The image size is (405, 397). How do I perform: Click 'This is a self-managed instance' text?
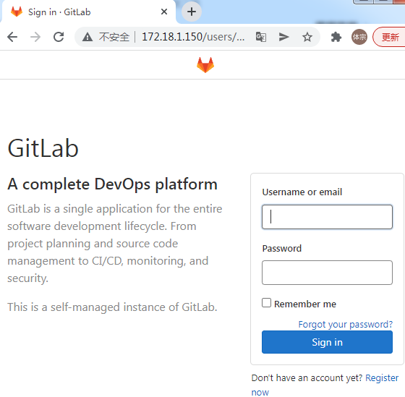pyautogui.click(x=112, y=307)
